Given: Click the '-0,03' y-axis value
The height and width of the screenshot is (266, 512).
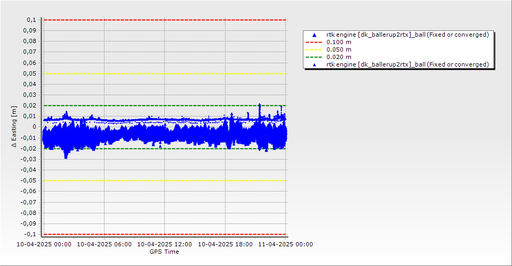Looking at the screenshot, I should point(28,159).
